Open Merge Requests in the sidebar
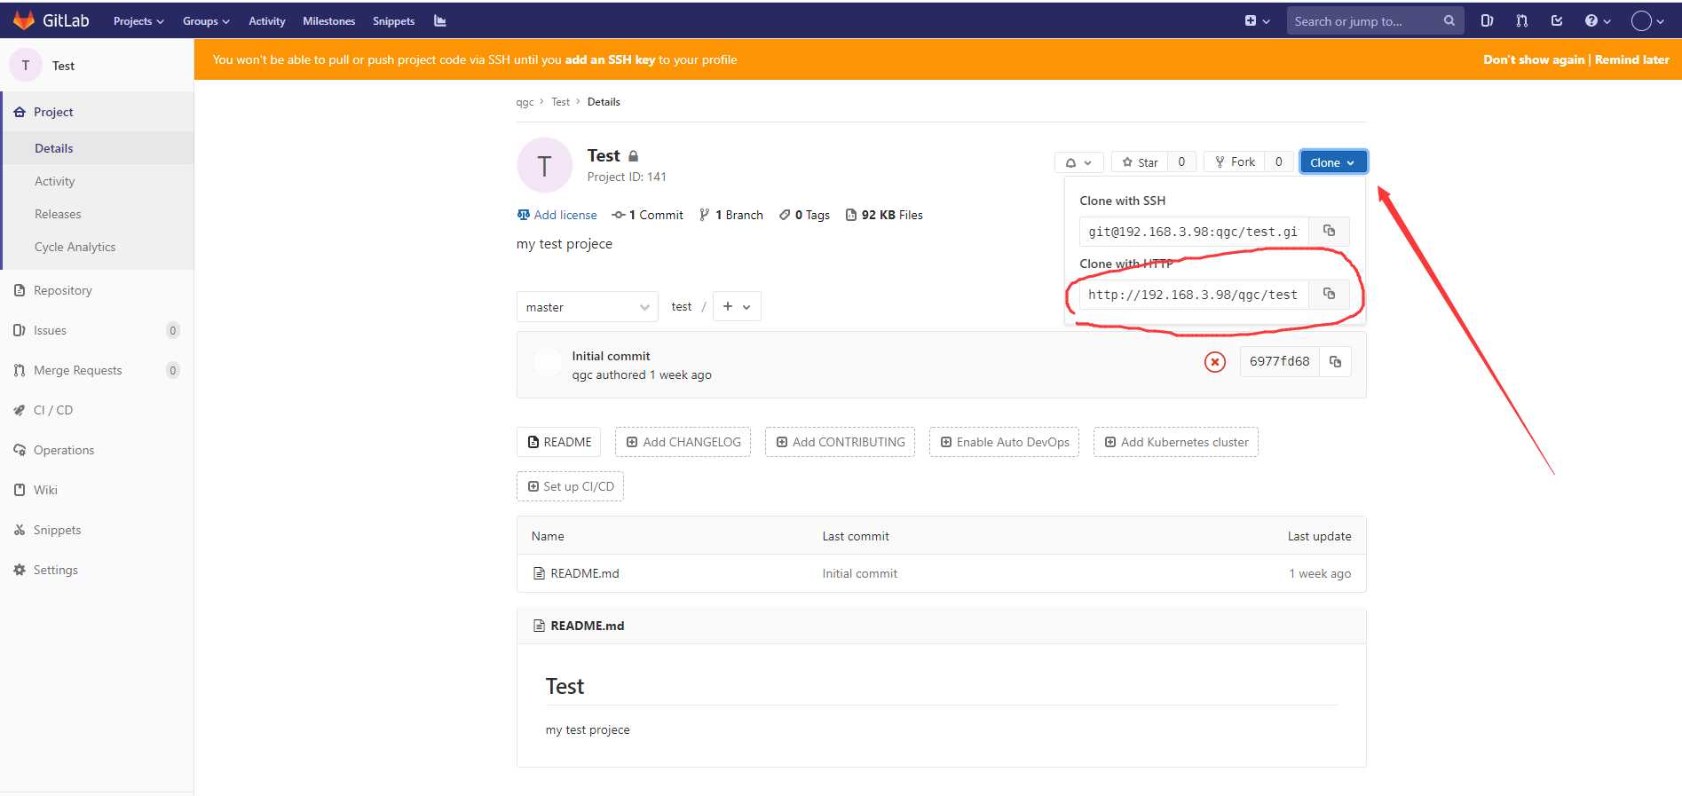The height and width of the screenshot is (796, 1682). [x=97, y=370]
